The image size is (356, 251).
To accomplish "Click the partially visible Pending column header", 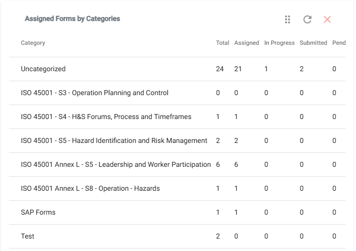I will 339,43.
